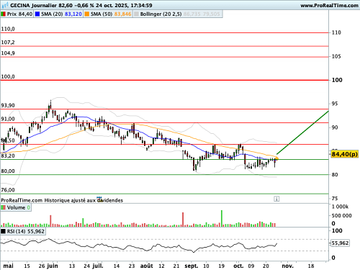Screen dimensions: 360x270
Task: Click the 'juil.' date axis label
Action: 98,266
